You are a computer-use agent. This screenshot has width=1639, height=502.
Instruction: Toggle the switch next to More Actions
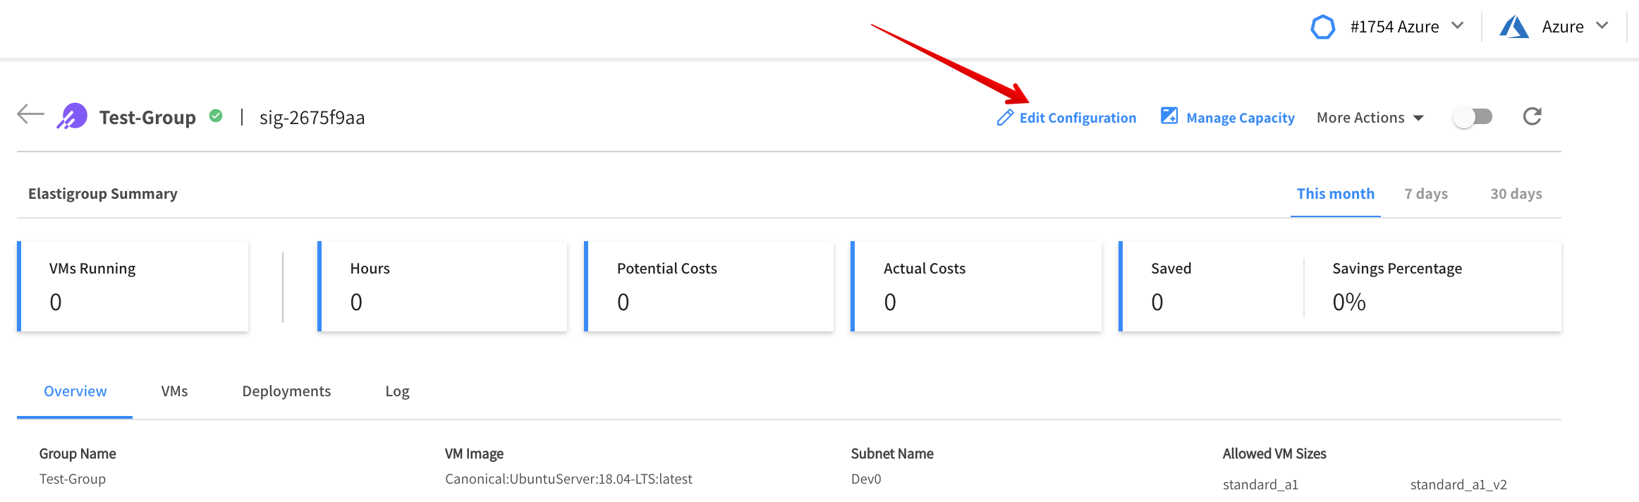pyautogui.click(x=1473, y=117)
